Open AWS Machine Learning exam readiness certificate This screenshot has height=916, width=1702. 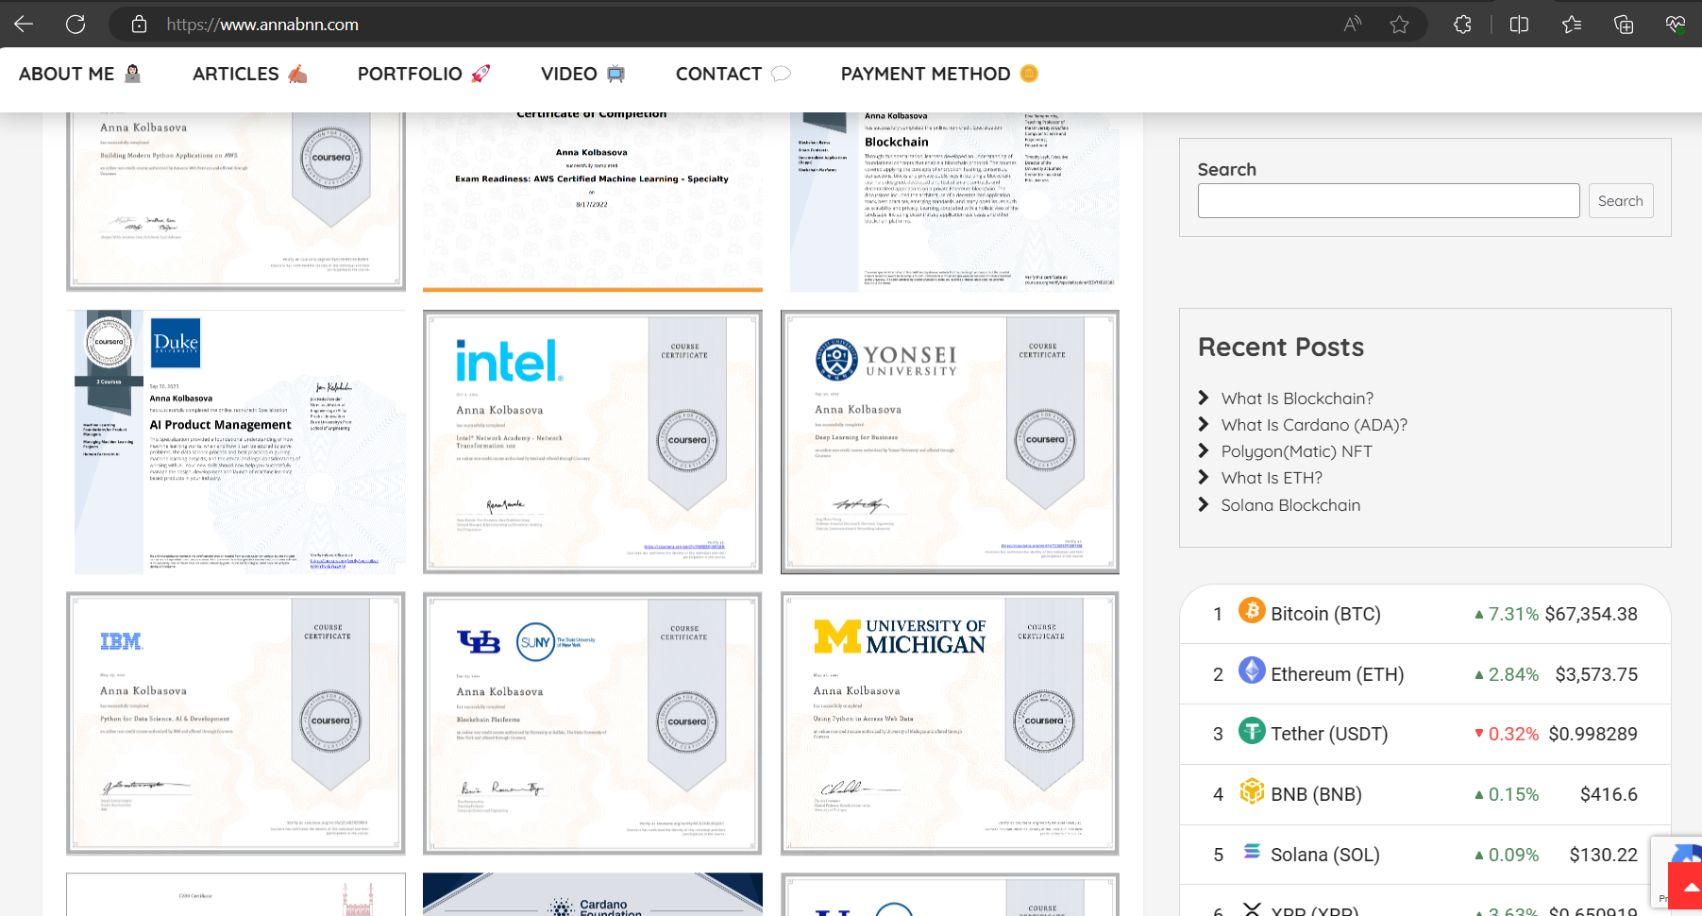tap(593, 202)
